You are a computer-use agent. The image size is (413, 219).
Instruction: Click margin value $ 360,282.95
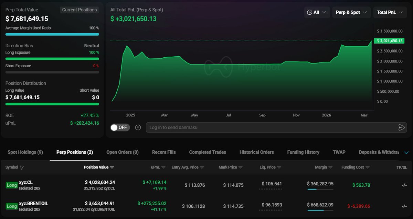tap(320, 184)
